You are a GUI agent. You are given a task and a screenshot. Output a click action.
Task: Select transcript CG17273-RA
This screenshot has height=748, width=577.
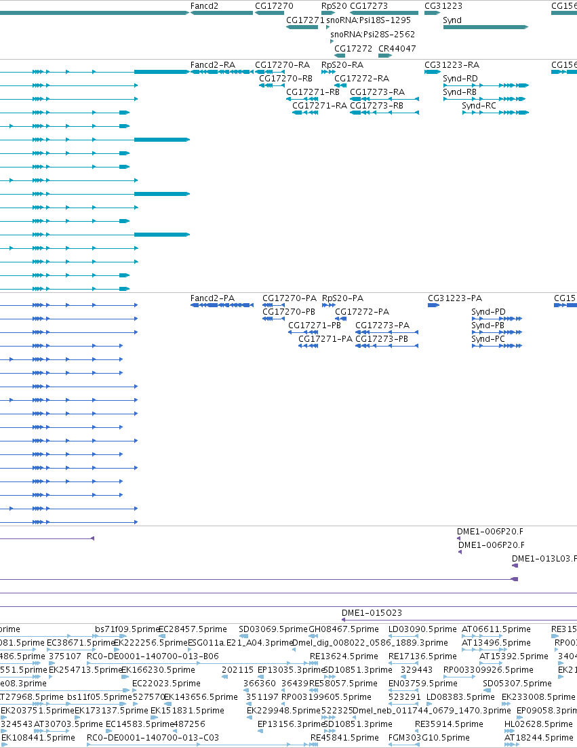pyautogui.click(x=377, y=92)
